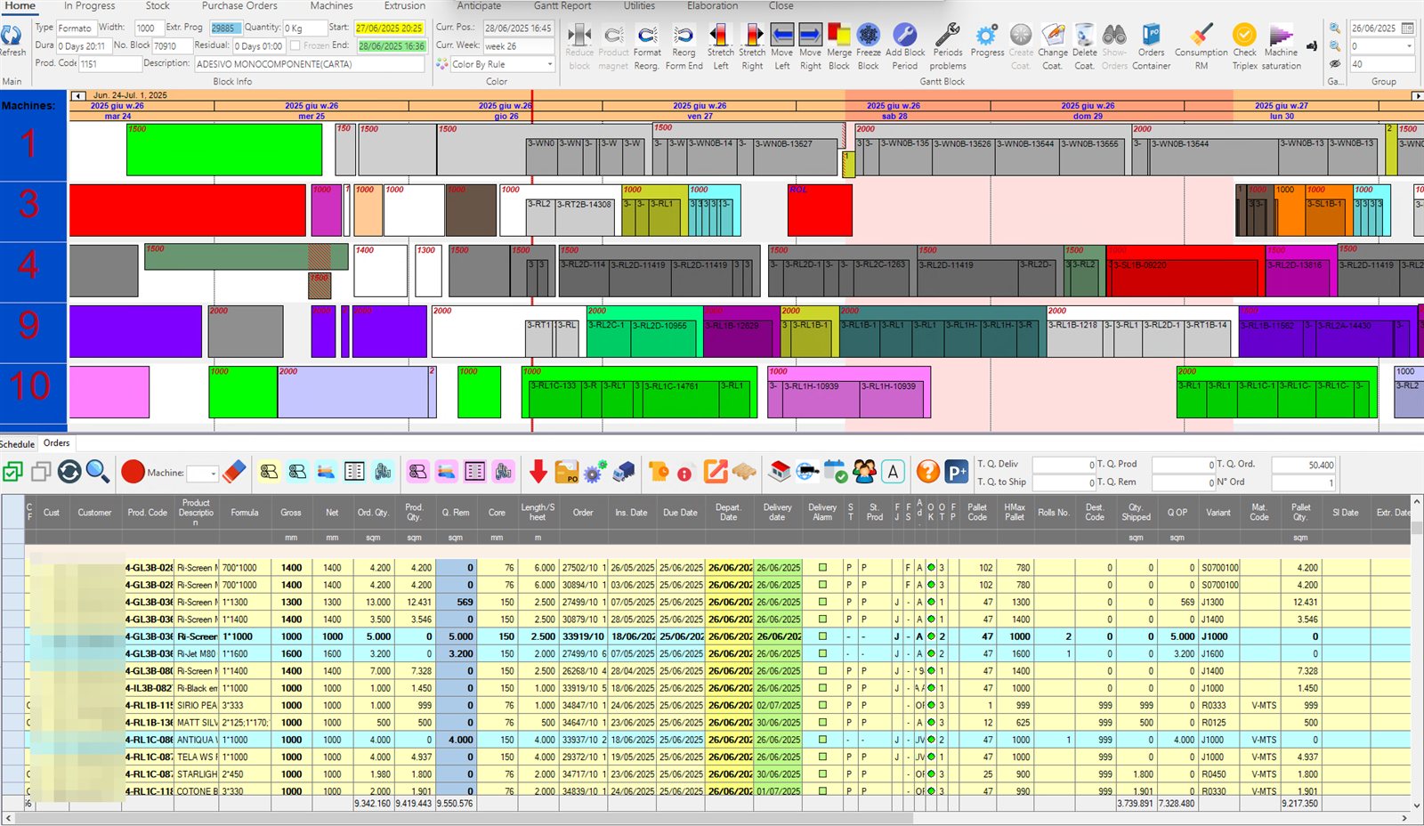Click the red down arrow icon
The height and width of the screenshot is (826, 1424).
[x=538, y=472]
